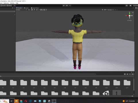Open the Window menu
Image resolution: width=138 pixels, height=103 pixels.
12,3
